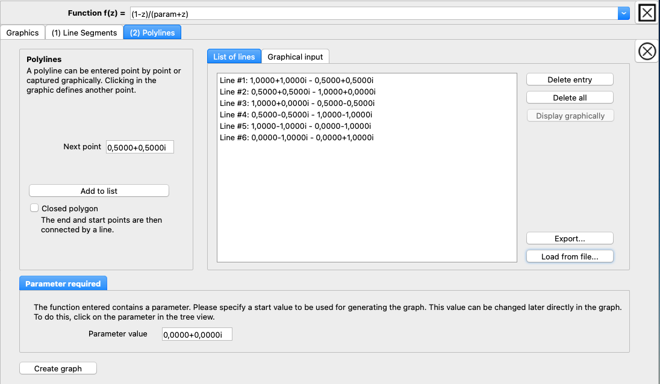The image size is (660, 384).
Task: Click the Add to list button
Action: coord(99,191)
